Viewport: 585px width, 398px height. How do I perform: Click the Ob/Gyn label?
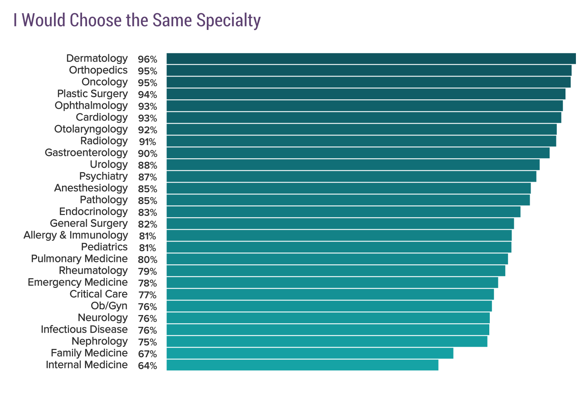[109, 306]
